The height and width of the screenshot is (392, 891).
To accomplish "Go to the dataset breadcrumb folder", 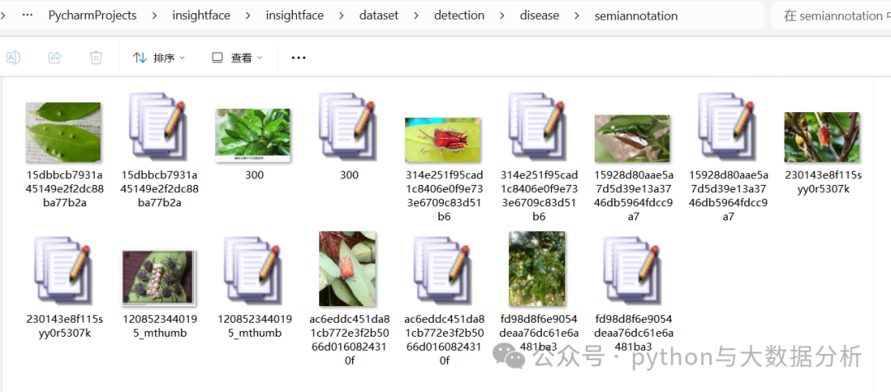I will point(379,16).
